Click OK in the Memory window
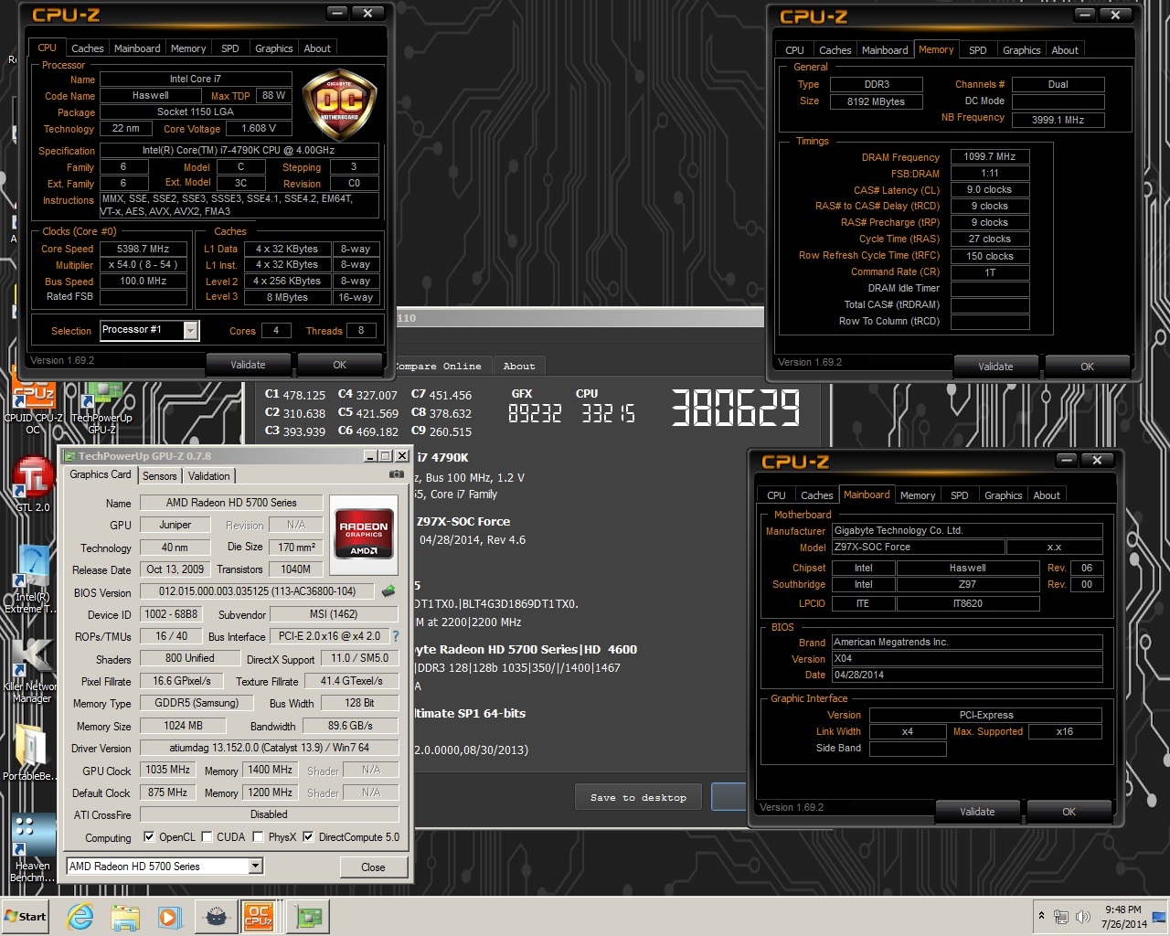The width and height of the screenshot is (1170, 936). tap(1087, 367)
